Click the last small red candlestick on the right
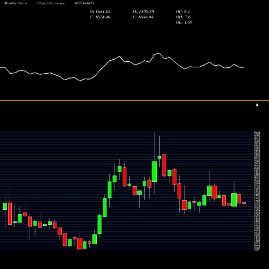 (x=244, y=203)
